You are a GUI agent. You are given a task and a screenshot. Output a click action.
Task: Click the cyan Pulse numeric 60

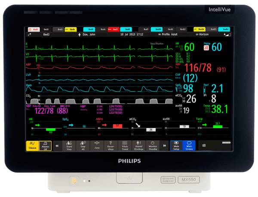217,47
